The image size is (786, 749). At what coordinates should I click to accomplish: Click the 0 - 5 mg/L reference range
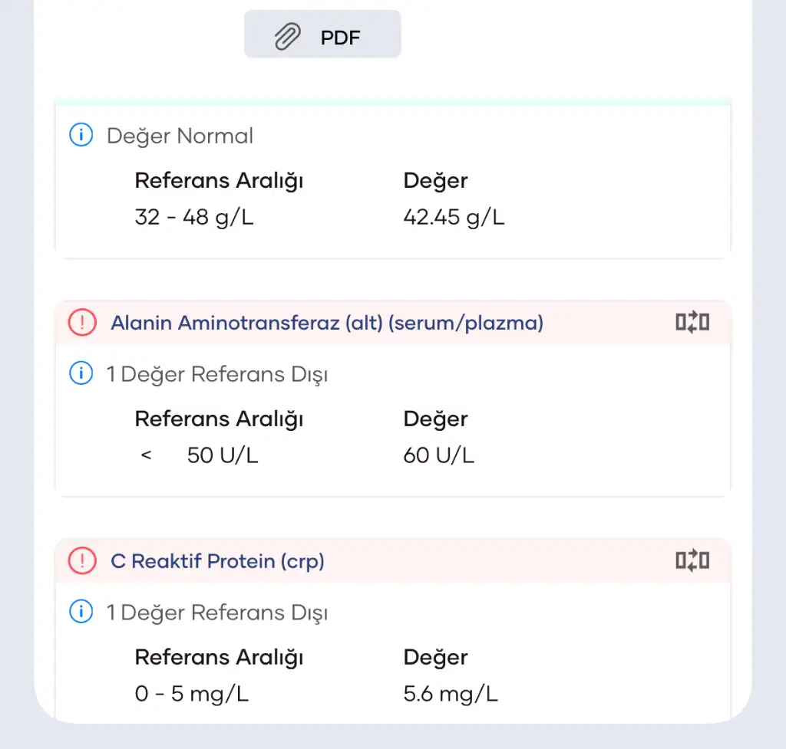pyautogui.click(x=191, y=694)
